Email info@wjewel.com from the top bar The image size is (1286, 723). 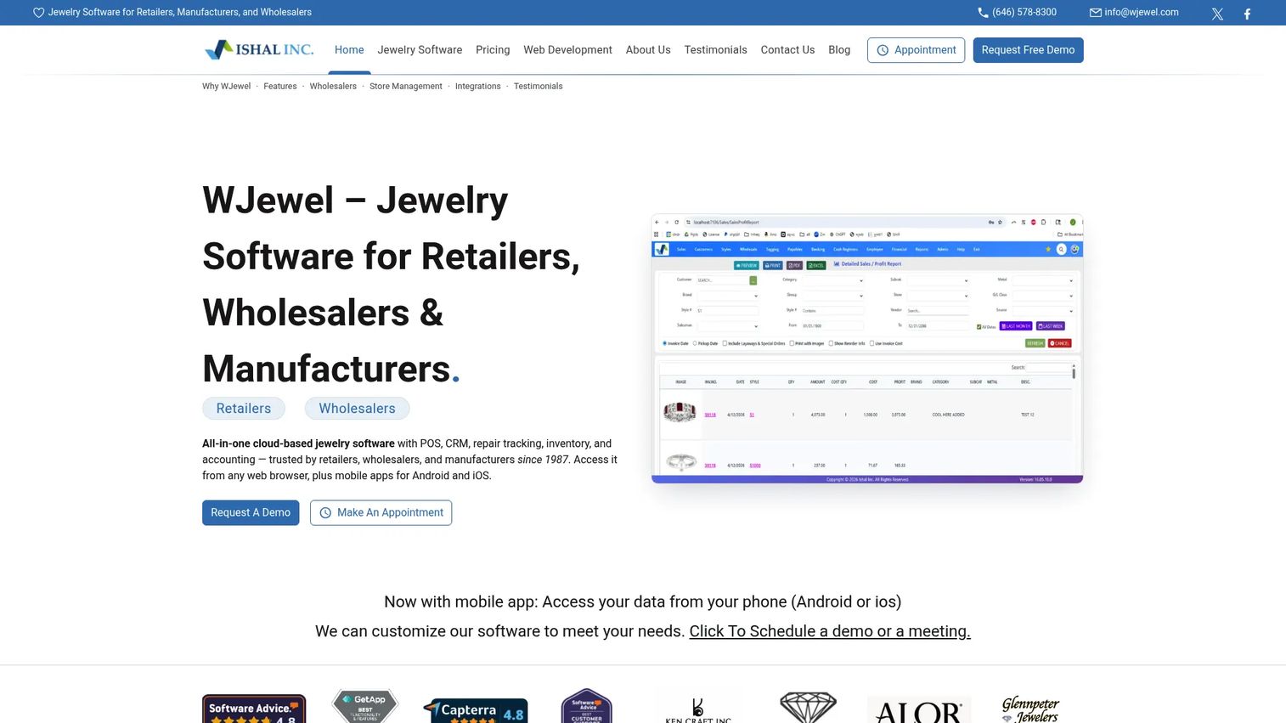1134,13
